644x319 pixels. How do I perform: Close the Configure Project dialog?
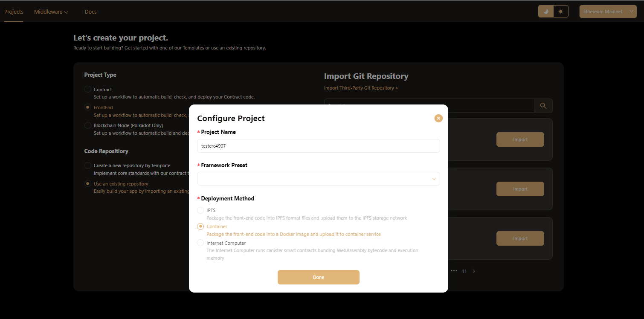click(x=438, y=118)
